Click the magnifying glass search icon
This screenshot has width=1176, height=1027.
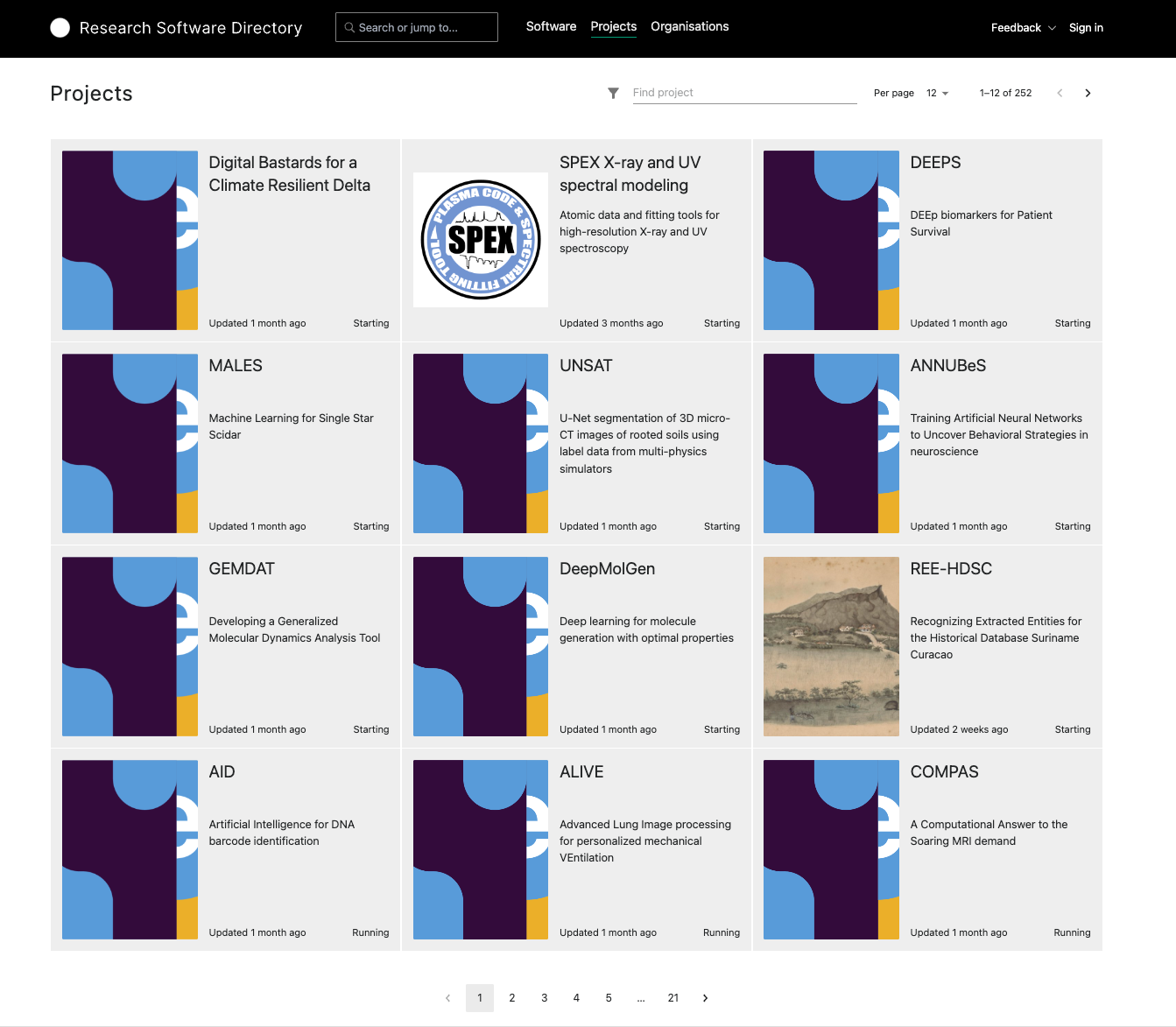[x=349, y=27]
